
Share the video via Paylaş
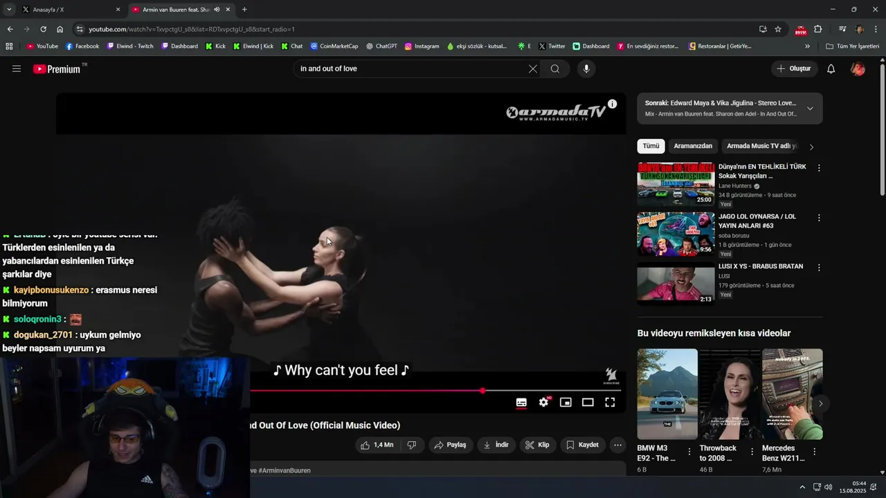(x=451, y=445)
